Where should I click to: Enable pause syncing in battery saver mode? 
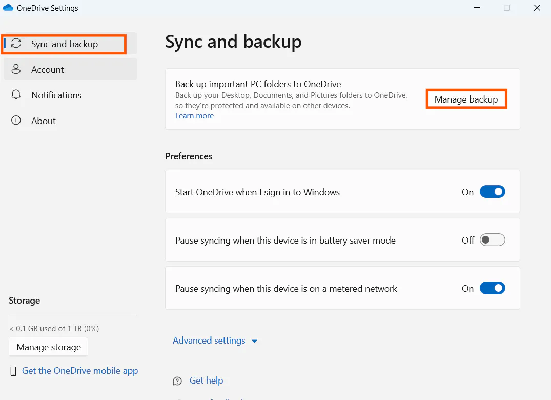point(492,239)
